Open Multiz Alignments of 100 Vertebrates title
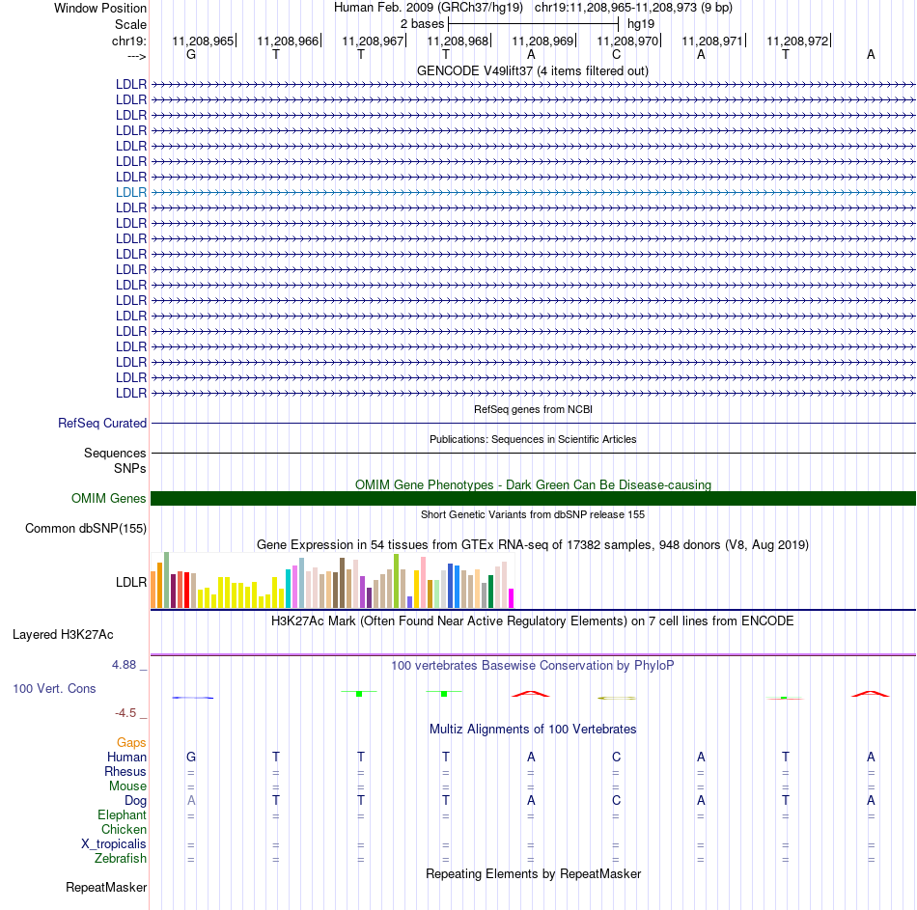917x910 pixels. pyautogui.click(x=533, y=730)
